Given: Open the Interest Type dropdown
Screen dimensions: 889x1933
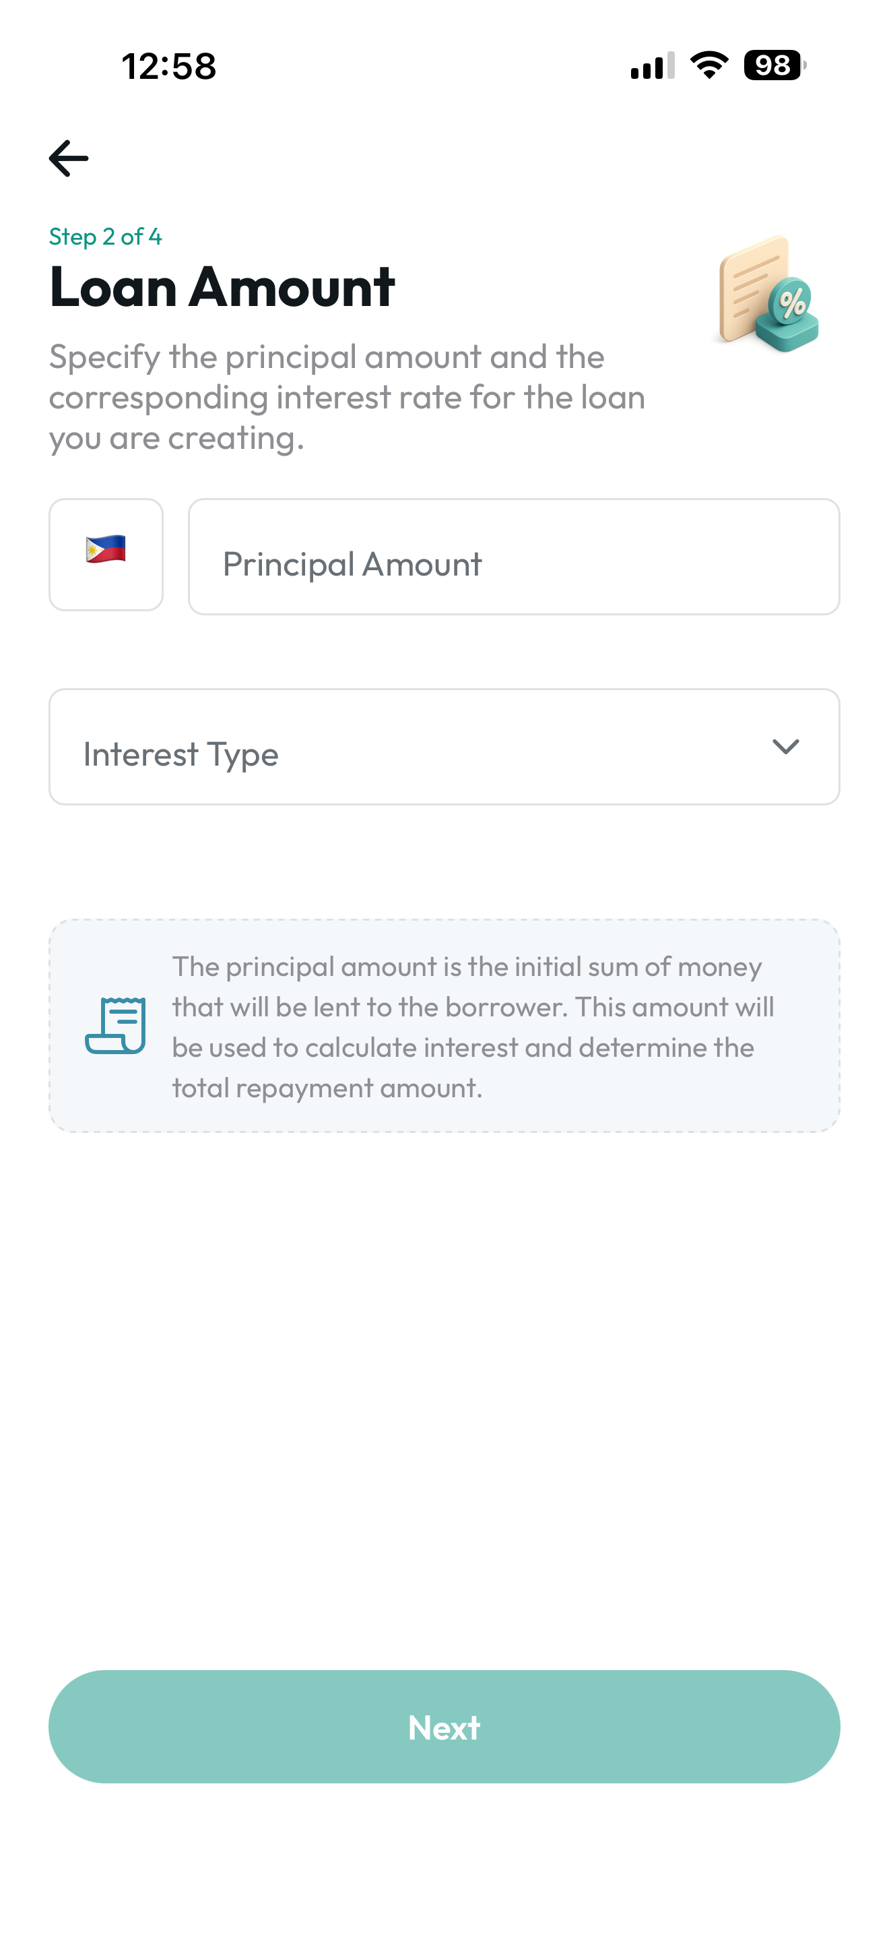Looking at the screenshot, I should 444,745.
